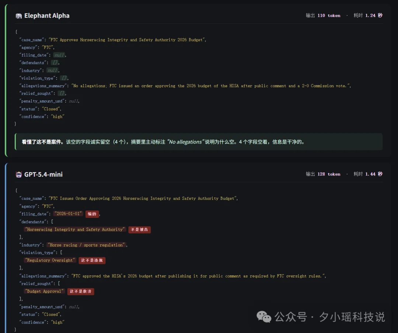Screen dimensions: 398x333
Task: Click the green quote bar of the summary note
Action: 15,141
